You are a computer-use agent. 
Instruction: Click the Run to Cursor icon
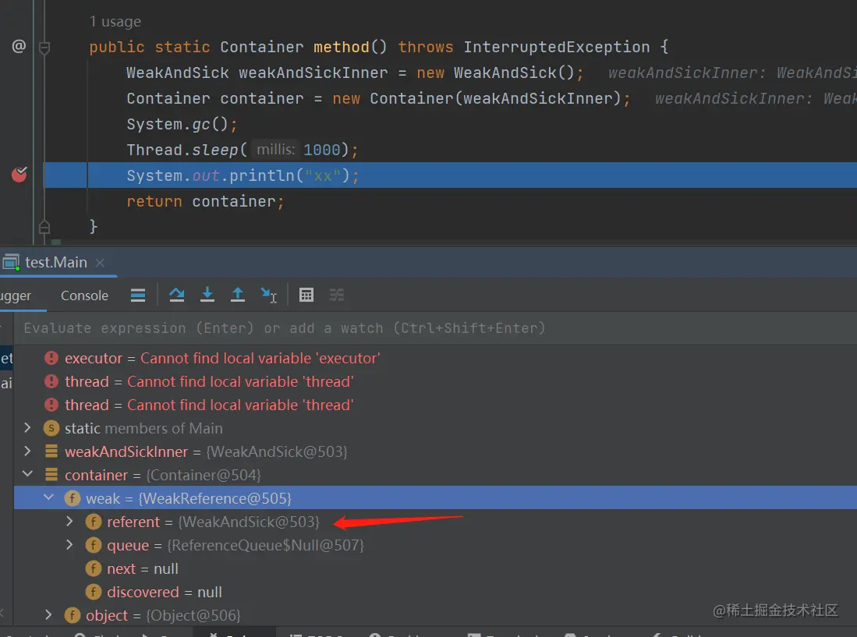pos(268,295)
